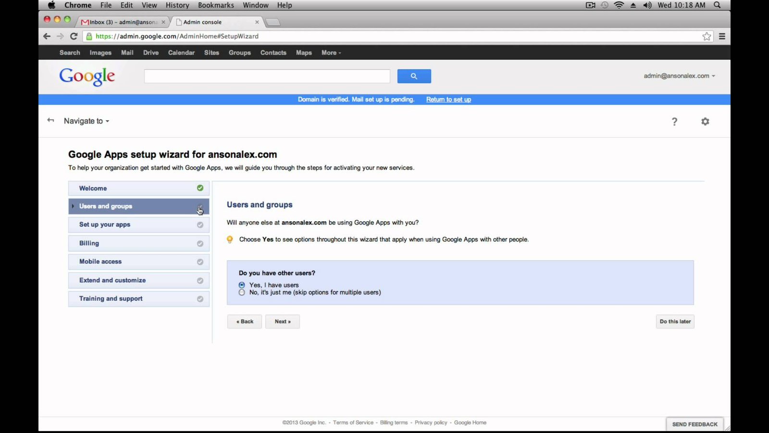Reload the current page
Image resolution: width=769 pixels, height=433 pixels.
click(x=74, y=36)
